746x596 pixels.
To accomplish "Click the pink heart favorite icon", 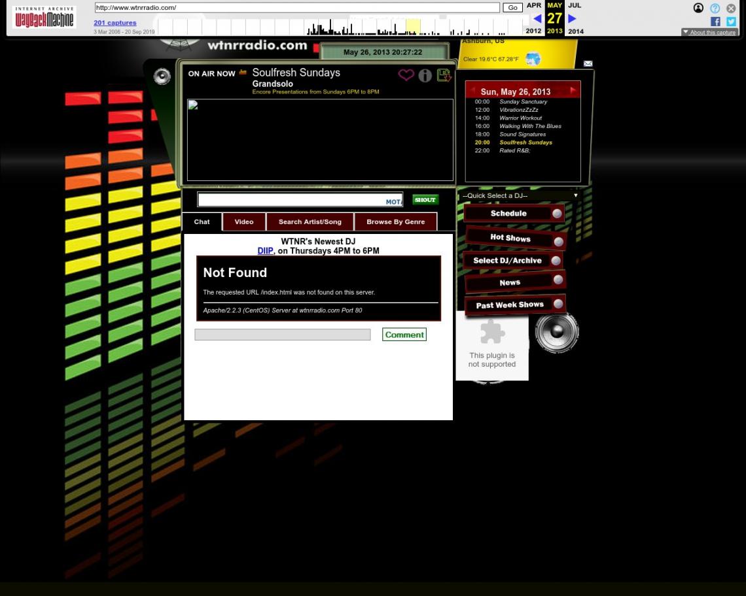I will 406,74.
